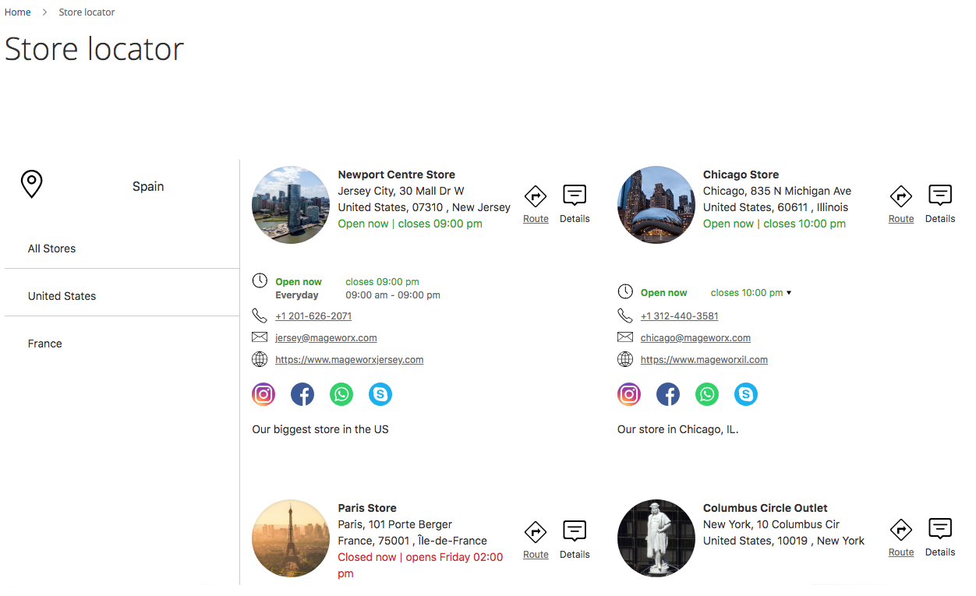Click phone icon beside +1 201-626-2071
Viewport: 976px width, 596px height.
point(260,316)
